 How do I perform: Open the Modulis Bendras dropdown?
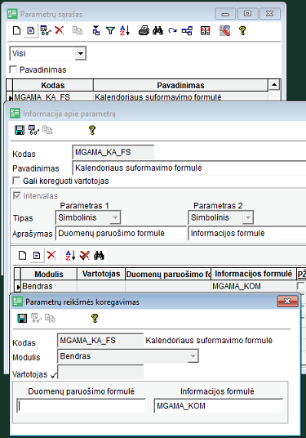(x=193, y=356)
